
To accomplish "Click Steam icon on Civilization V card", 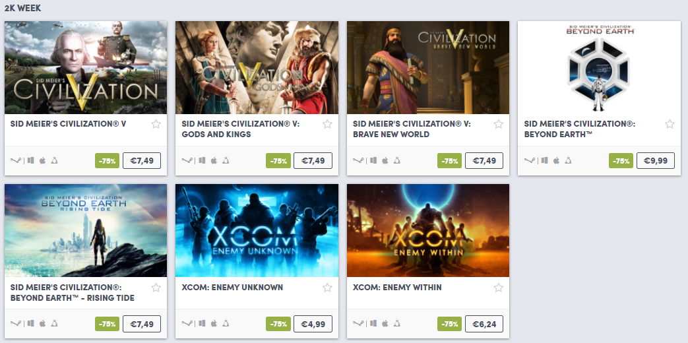I will pos(15,160).
